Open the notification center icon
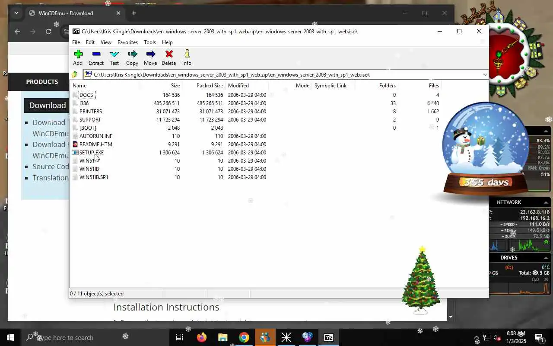 click(539, 337)
